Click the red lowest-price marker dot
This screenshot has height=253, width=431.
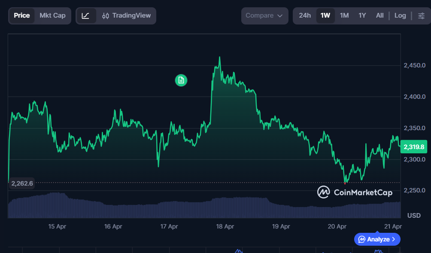(x=345, y=183)
